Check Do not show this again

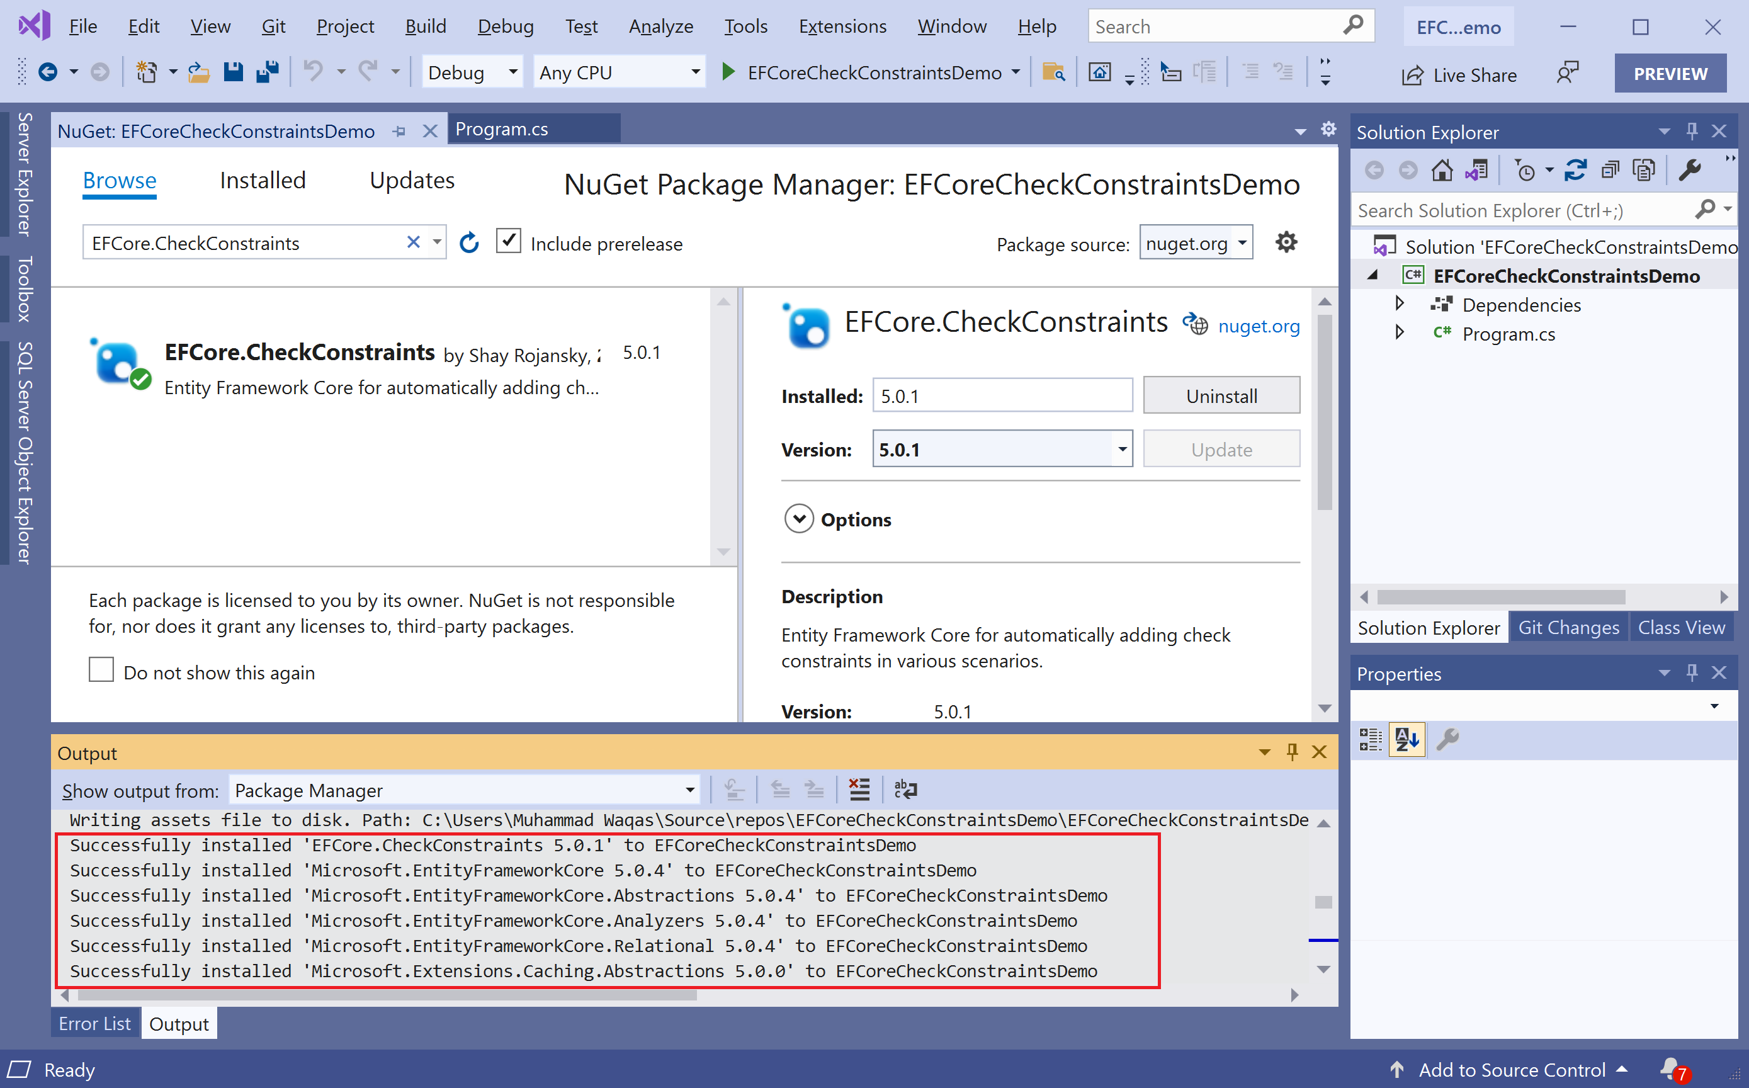pyautogui.click(x=101, y=669)
